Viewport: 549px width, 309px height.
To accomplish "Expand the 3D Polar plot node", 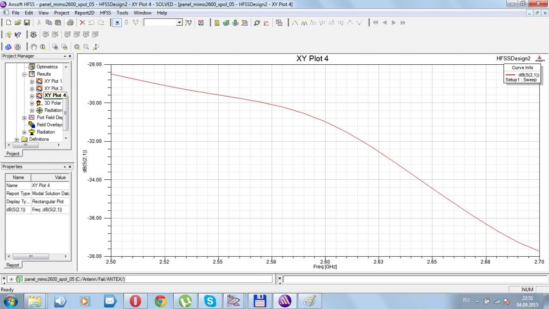I will [32, 103].
